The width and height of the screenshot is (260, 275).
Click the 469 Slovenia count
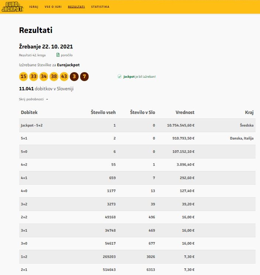click(152, 231)
